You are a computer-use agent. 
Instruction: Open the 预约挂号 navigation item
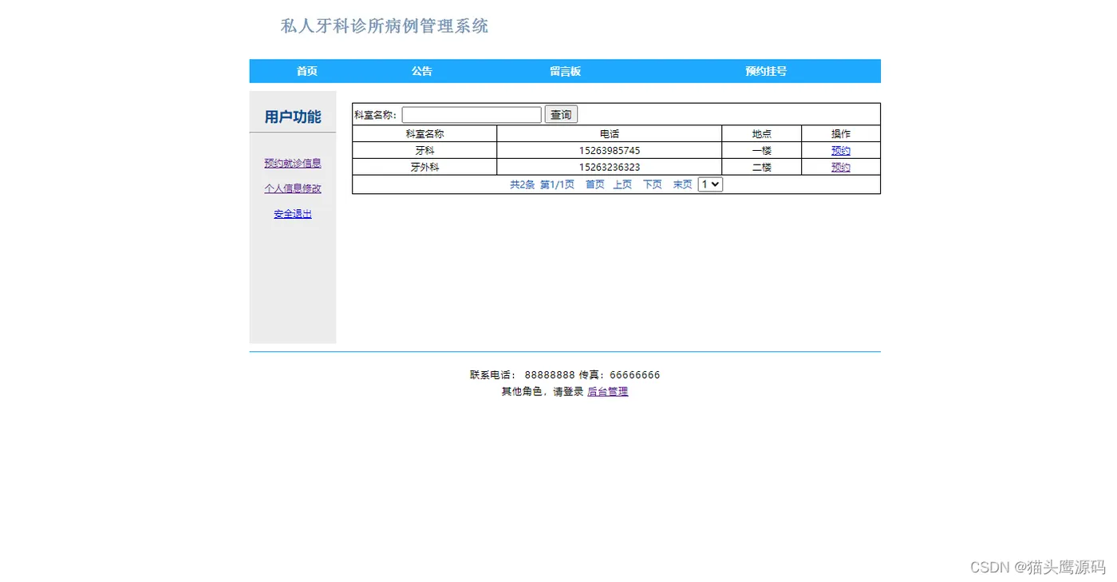766,71
